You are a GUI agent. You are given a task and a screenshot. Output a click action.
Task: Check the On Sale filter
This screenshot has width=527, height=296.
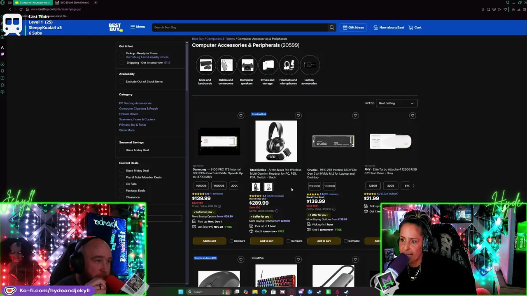coord(122,184)
